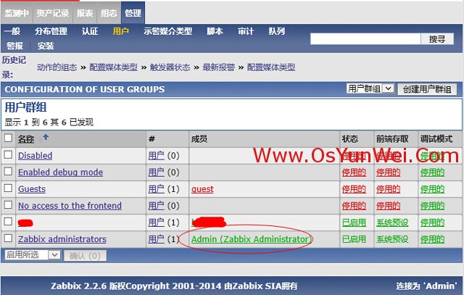Switch to the 资产记录 tab
This screenshot has height=295, width=464.
tap(53, 13)
